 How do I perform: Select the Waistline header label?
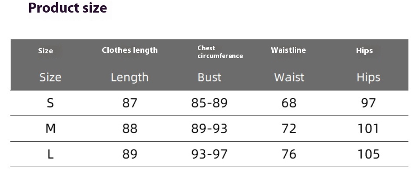click(288, 50)
